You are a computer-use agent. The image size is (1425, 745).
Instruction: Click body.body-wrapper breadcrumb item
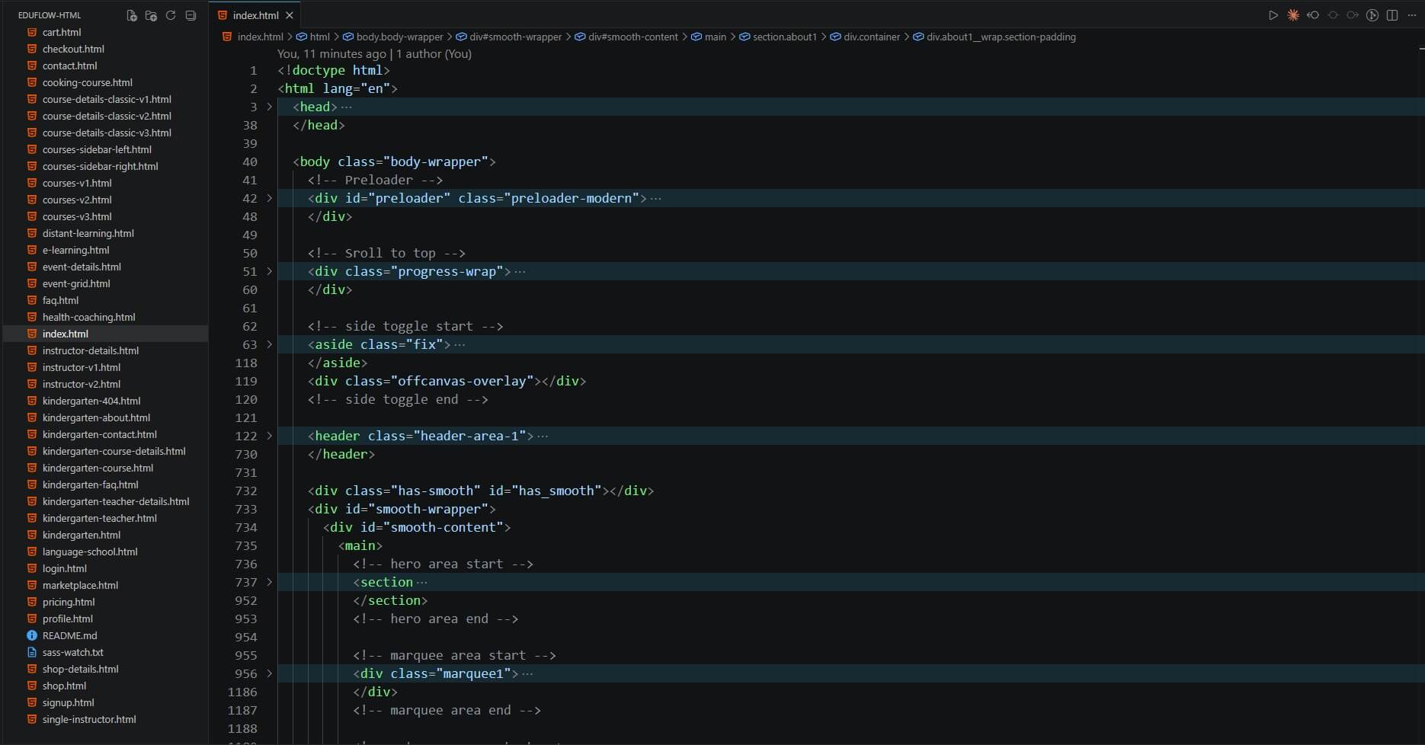(x=399, y=37)
